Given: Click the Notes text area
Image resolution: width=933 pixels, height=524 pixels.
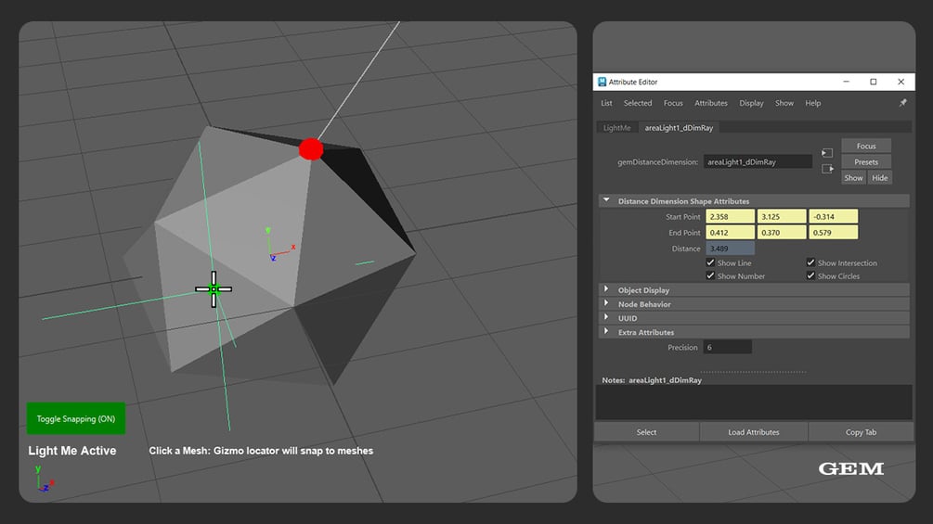Looking at the screenshot, I should pyautogui.click(x=753, y=403).
